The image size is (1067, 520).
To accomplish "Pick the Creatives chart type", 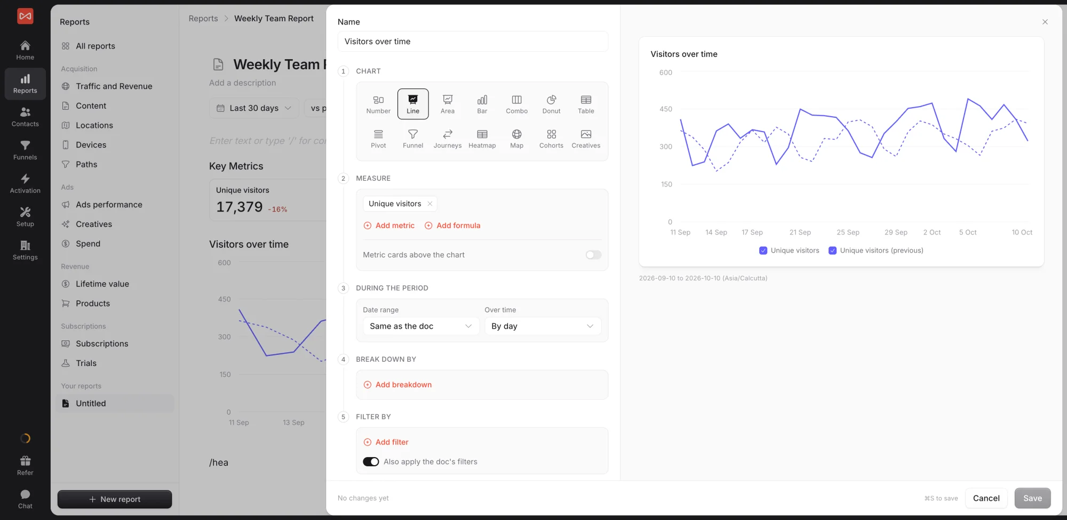I will click(x=586, y=139).
